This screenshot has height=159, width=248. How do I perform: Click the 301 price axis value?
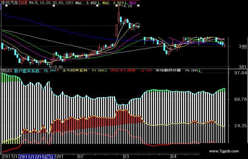pyautogui.click(x=243, y=67)
